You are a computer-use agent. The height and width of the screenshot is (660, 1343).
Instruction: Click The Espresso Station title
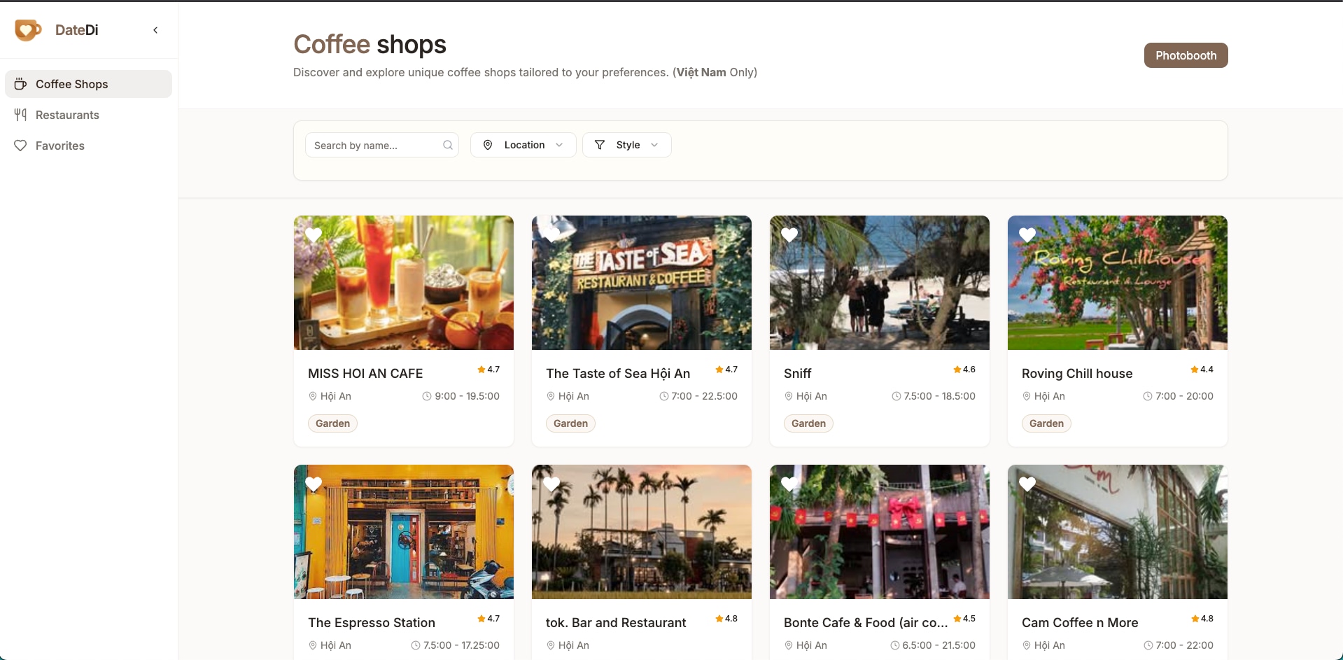click(x=372, y=623)
